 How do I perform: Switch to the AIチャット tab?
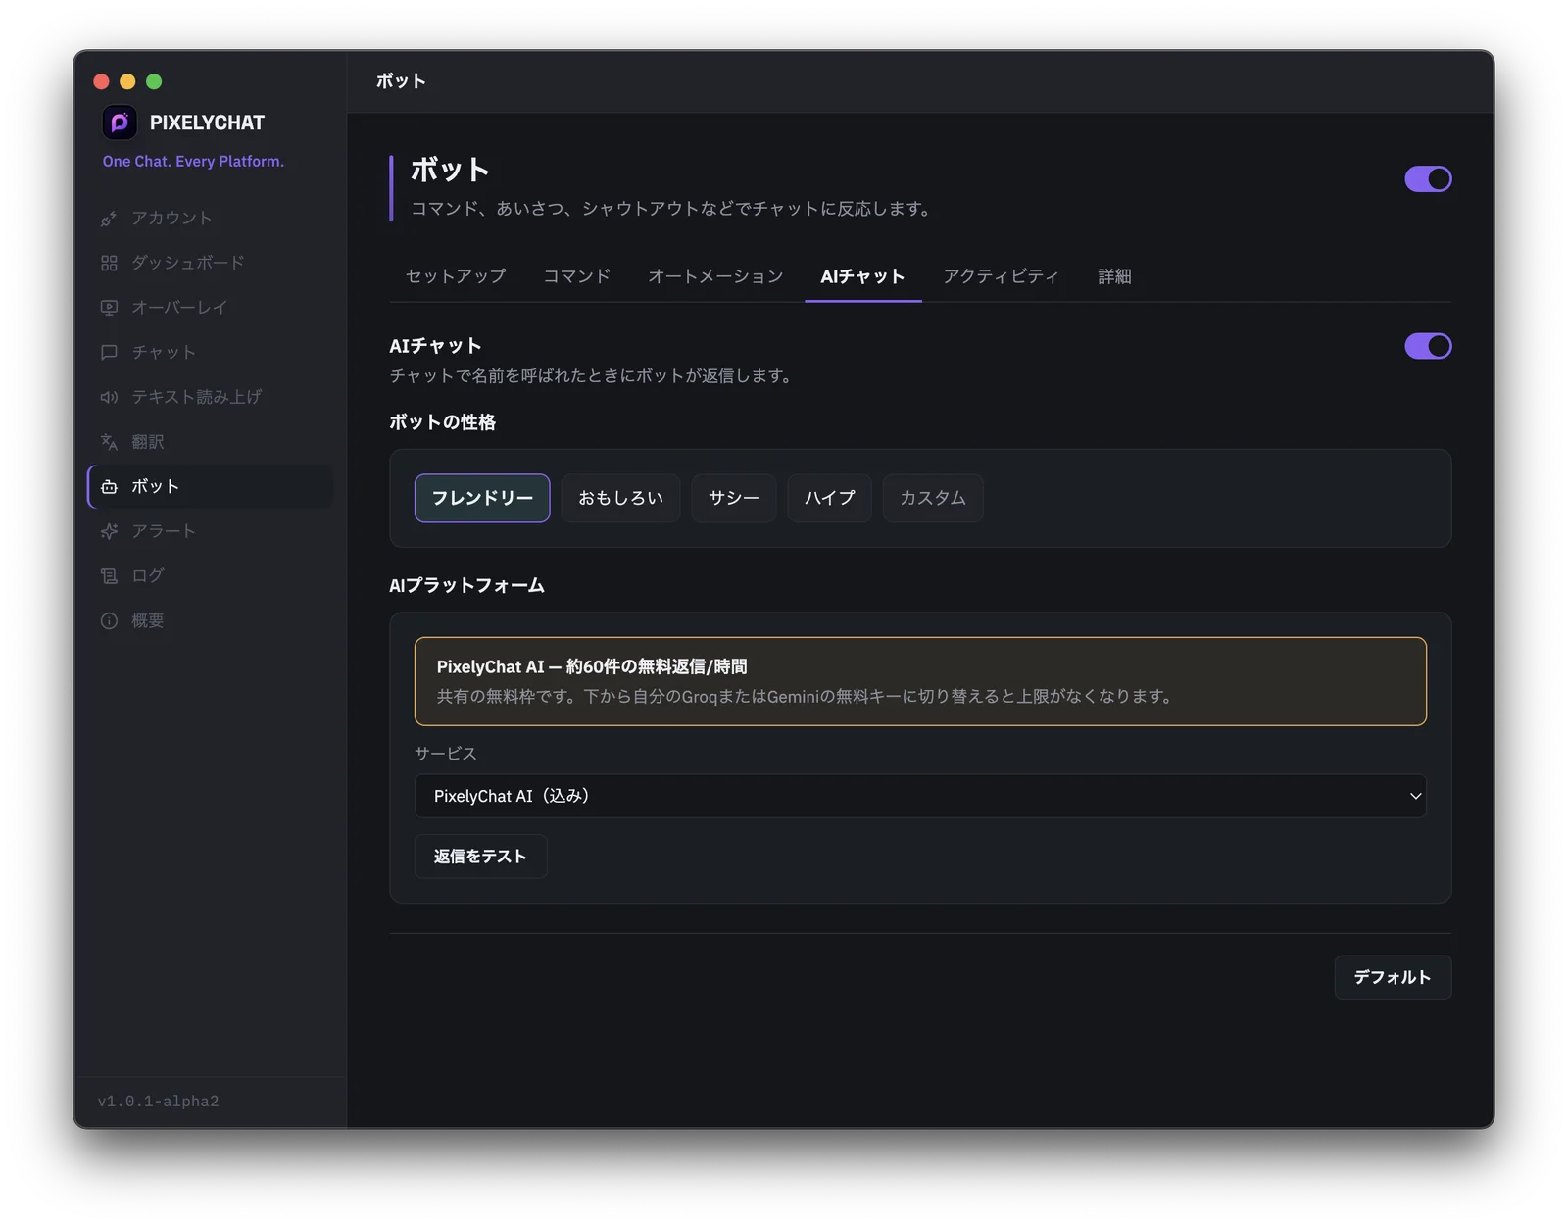tap(862, 276)
